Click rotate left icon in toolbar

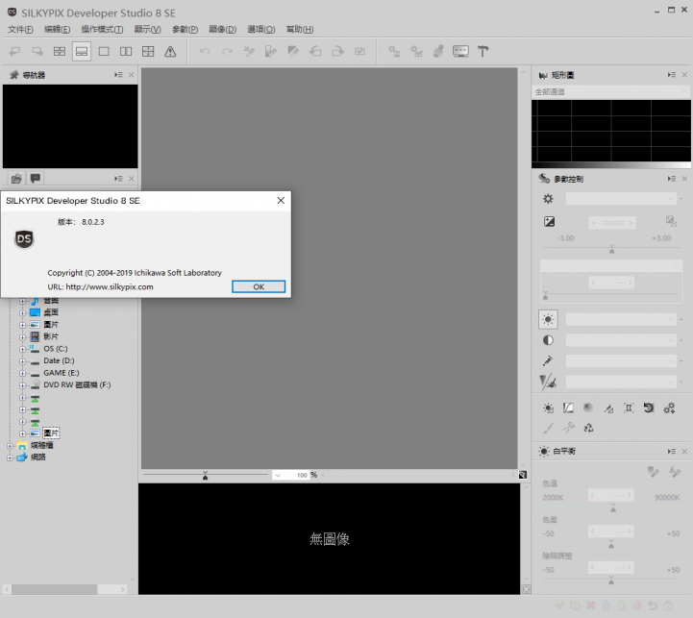click(x=315, y=51)
